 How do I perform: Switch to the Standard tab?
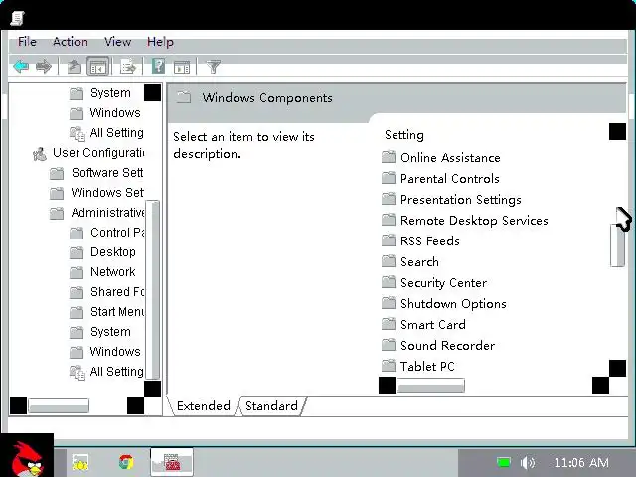point(271,406)
